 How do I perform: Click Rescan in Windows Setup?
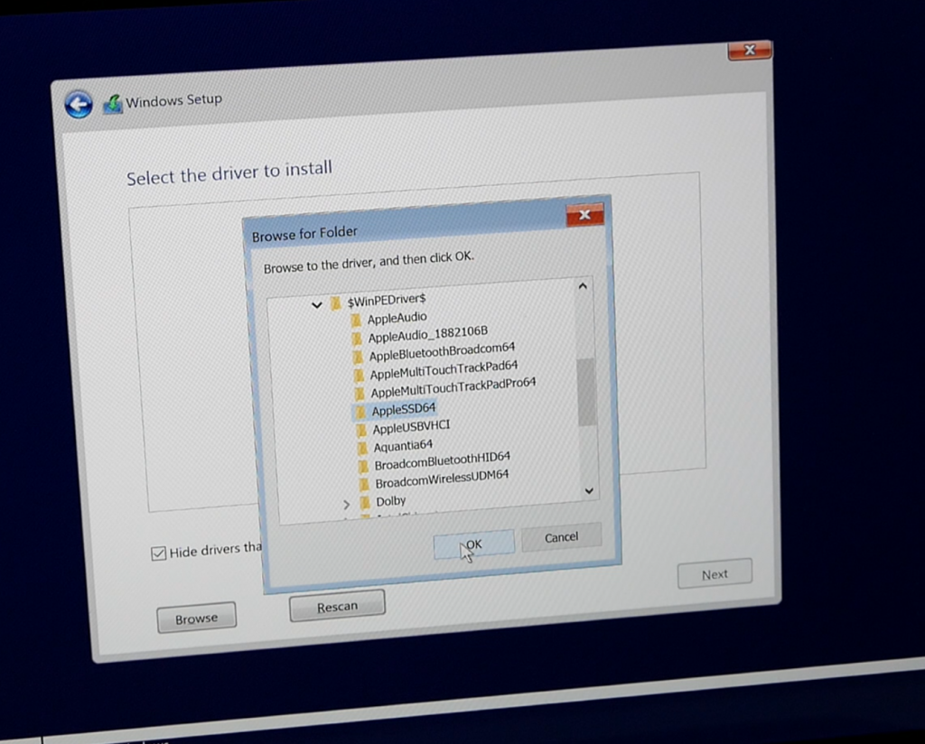tap(337, 606)
